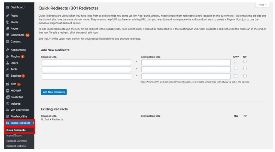275x152 pixels.
Task: Open Media via its sidebar icon
Action: click(x=7, y=22)
